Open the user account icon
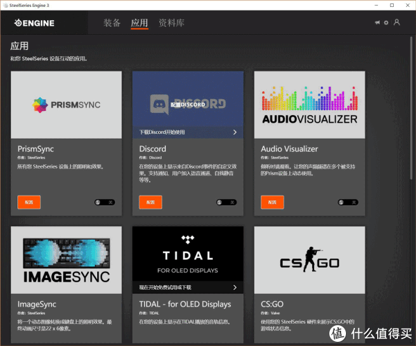This screenshot has width=416, height=346. 397,22
